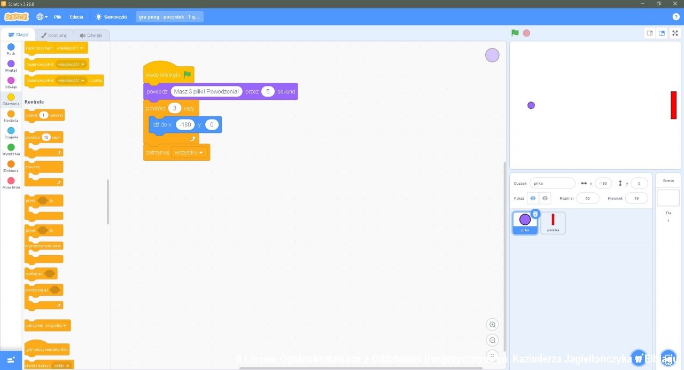Open the language globe menu
This screenshot has height=370, width=684.
[x=42, y=17]
